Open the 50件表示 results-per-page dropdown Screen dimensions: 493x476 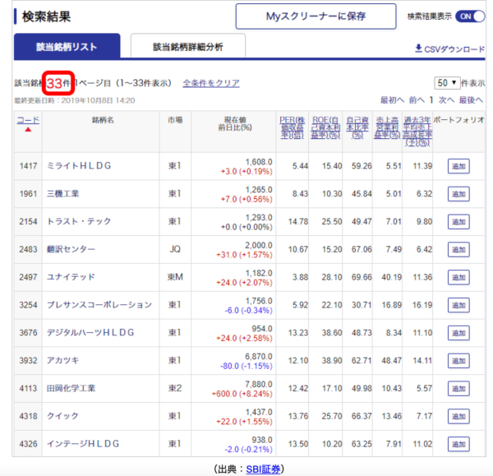click(x=446, y=83)
